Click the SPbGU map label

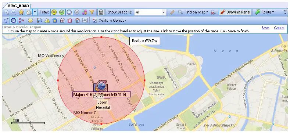161,77
